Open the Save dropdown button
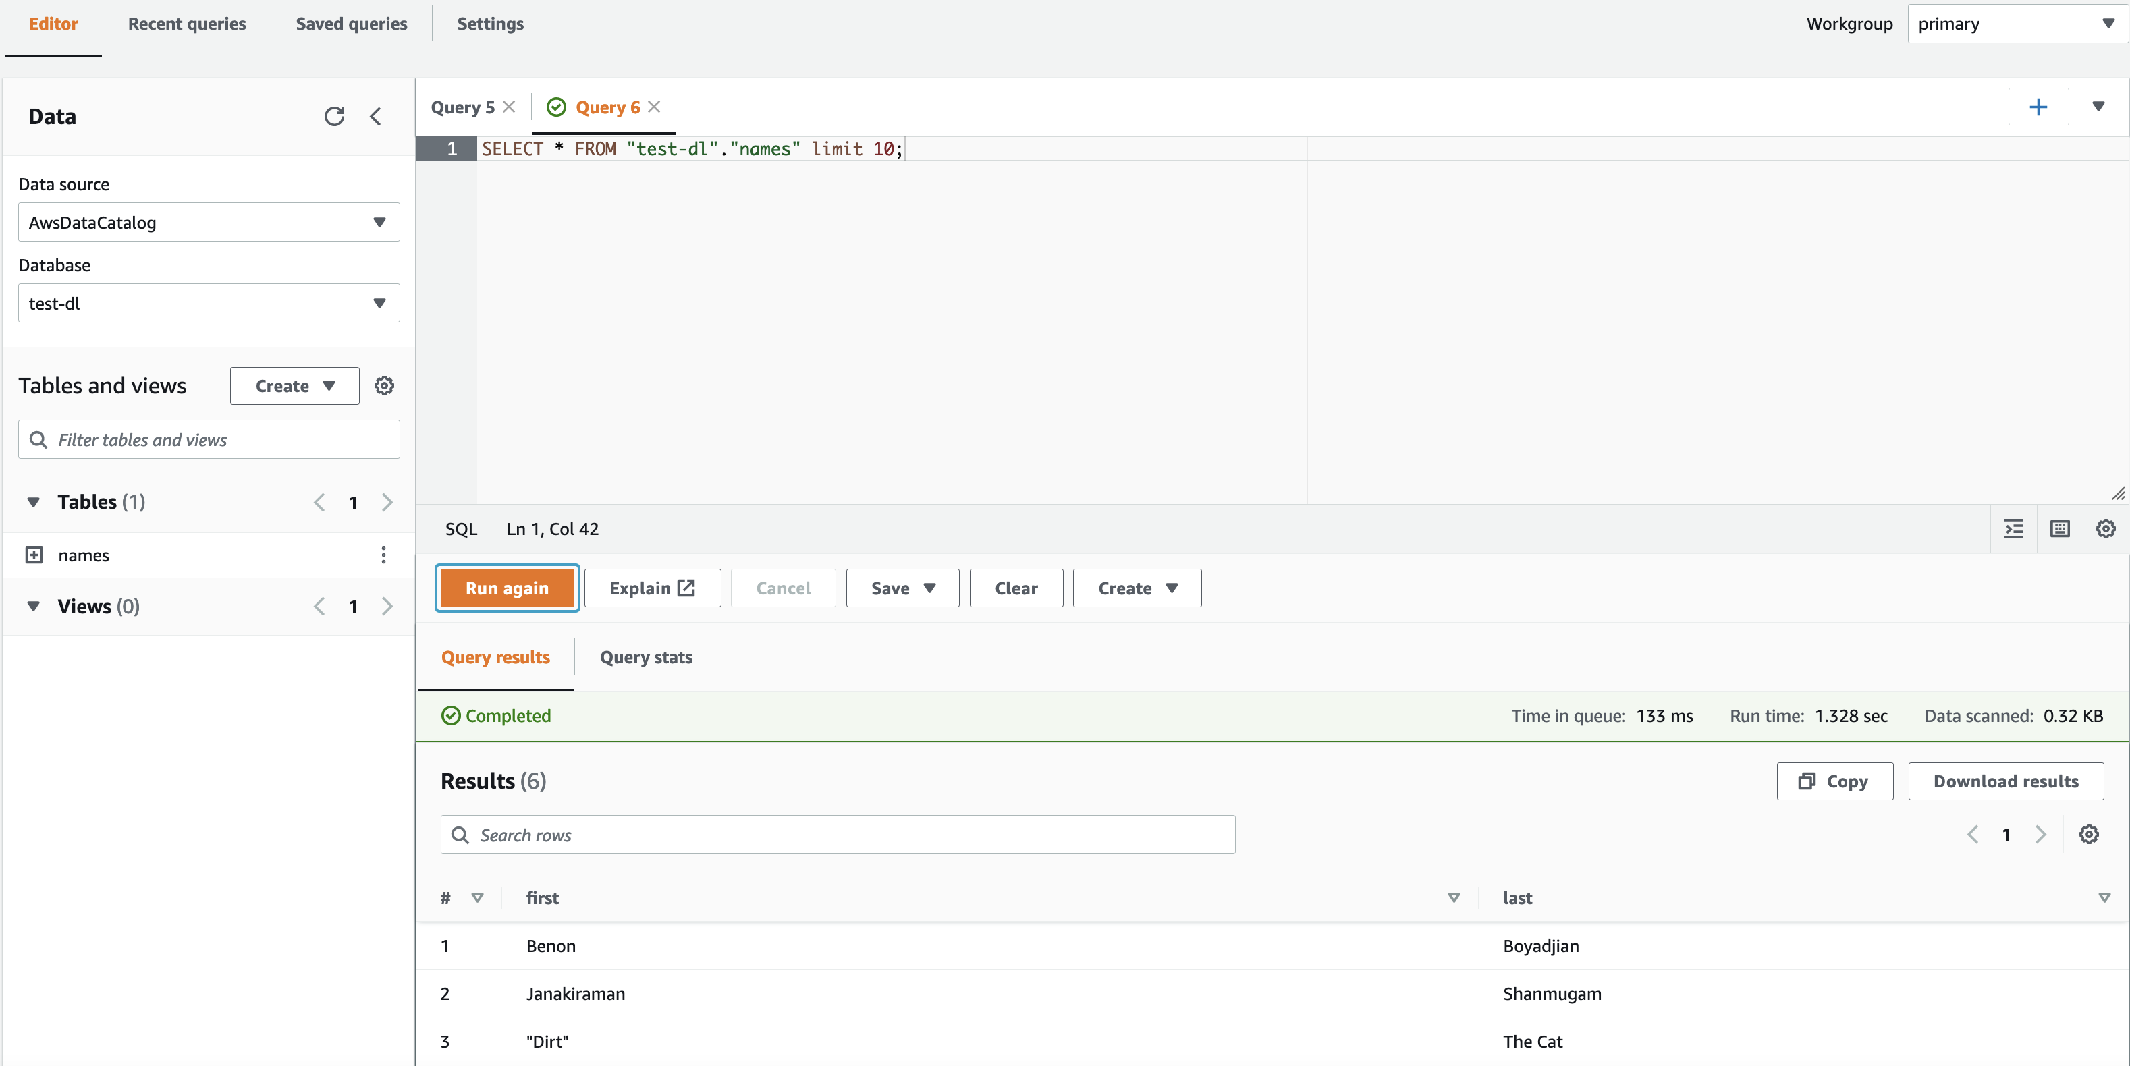Screen dimensions: 2130x1066 [902, 588]
